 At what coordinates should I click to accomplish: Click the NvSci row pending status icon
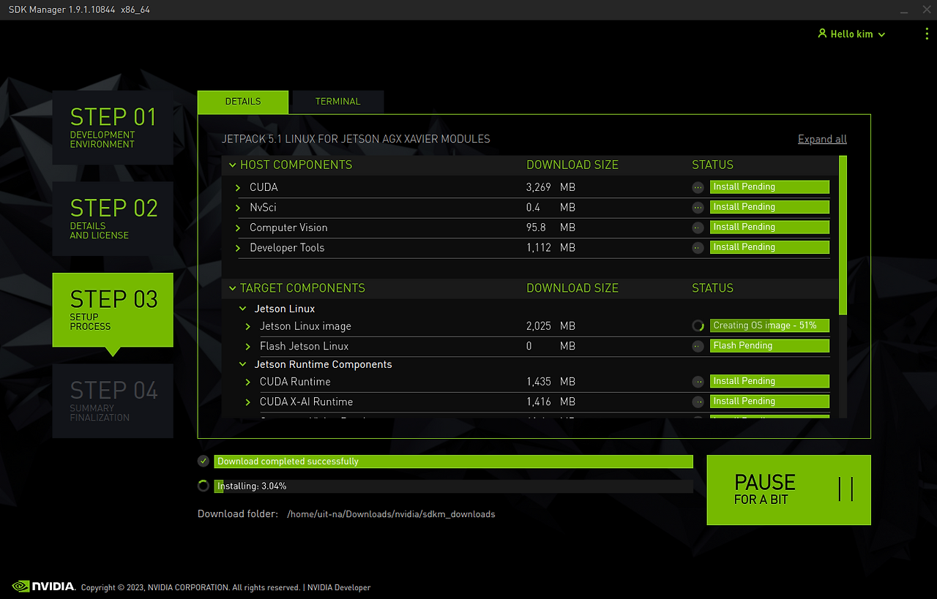[698, 207]
